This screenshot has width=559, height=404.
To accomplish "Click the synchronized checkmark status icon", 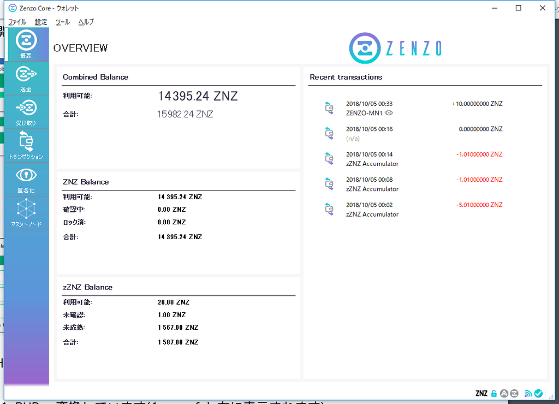I will [x=538, y=393].
